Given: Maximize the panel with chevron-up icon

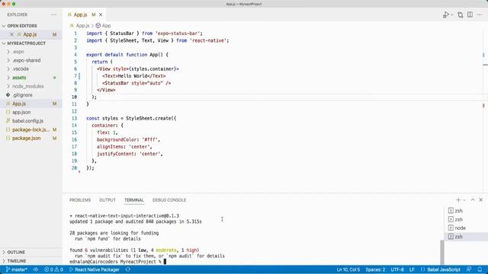Looking at the screenshot, I should (473, 200).
